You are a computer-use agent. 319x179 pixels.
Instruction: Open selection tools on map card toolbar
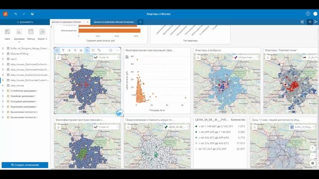[69, 50]
